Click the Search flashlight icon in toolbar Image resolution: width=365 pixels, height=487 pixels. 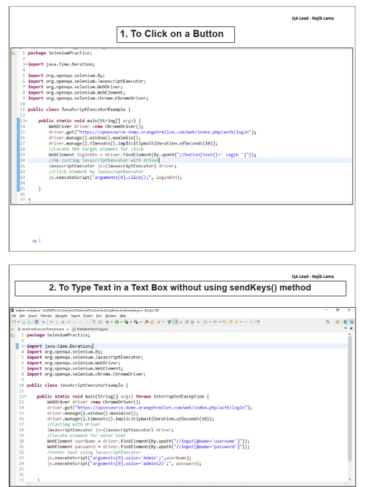click(159, 322)
